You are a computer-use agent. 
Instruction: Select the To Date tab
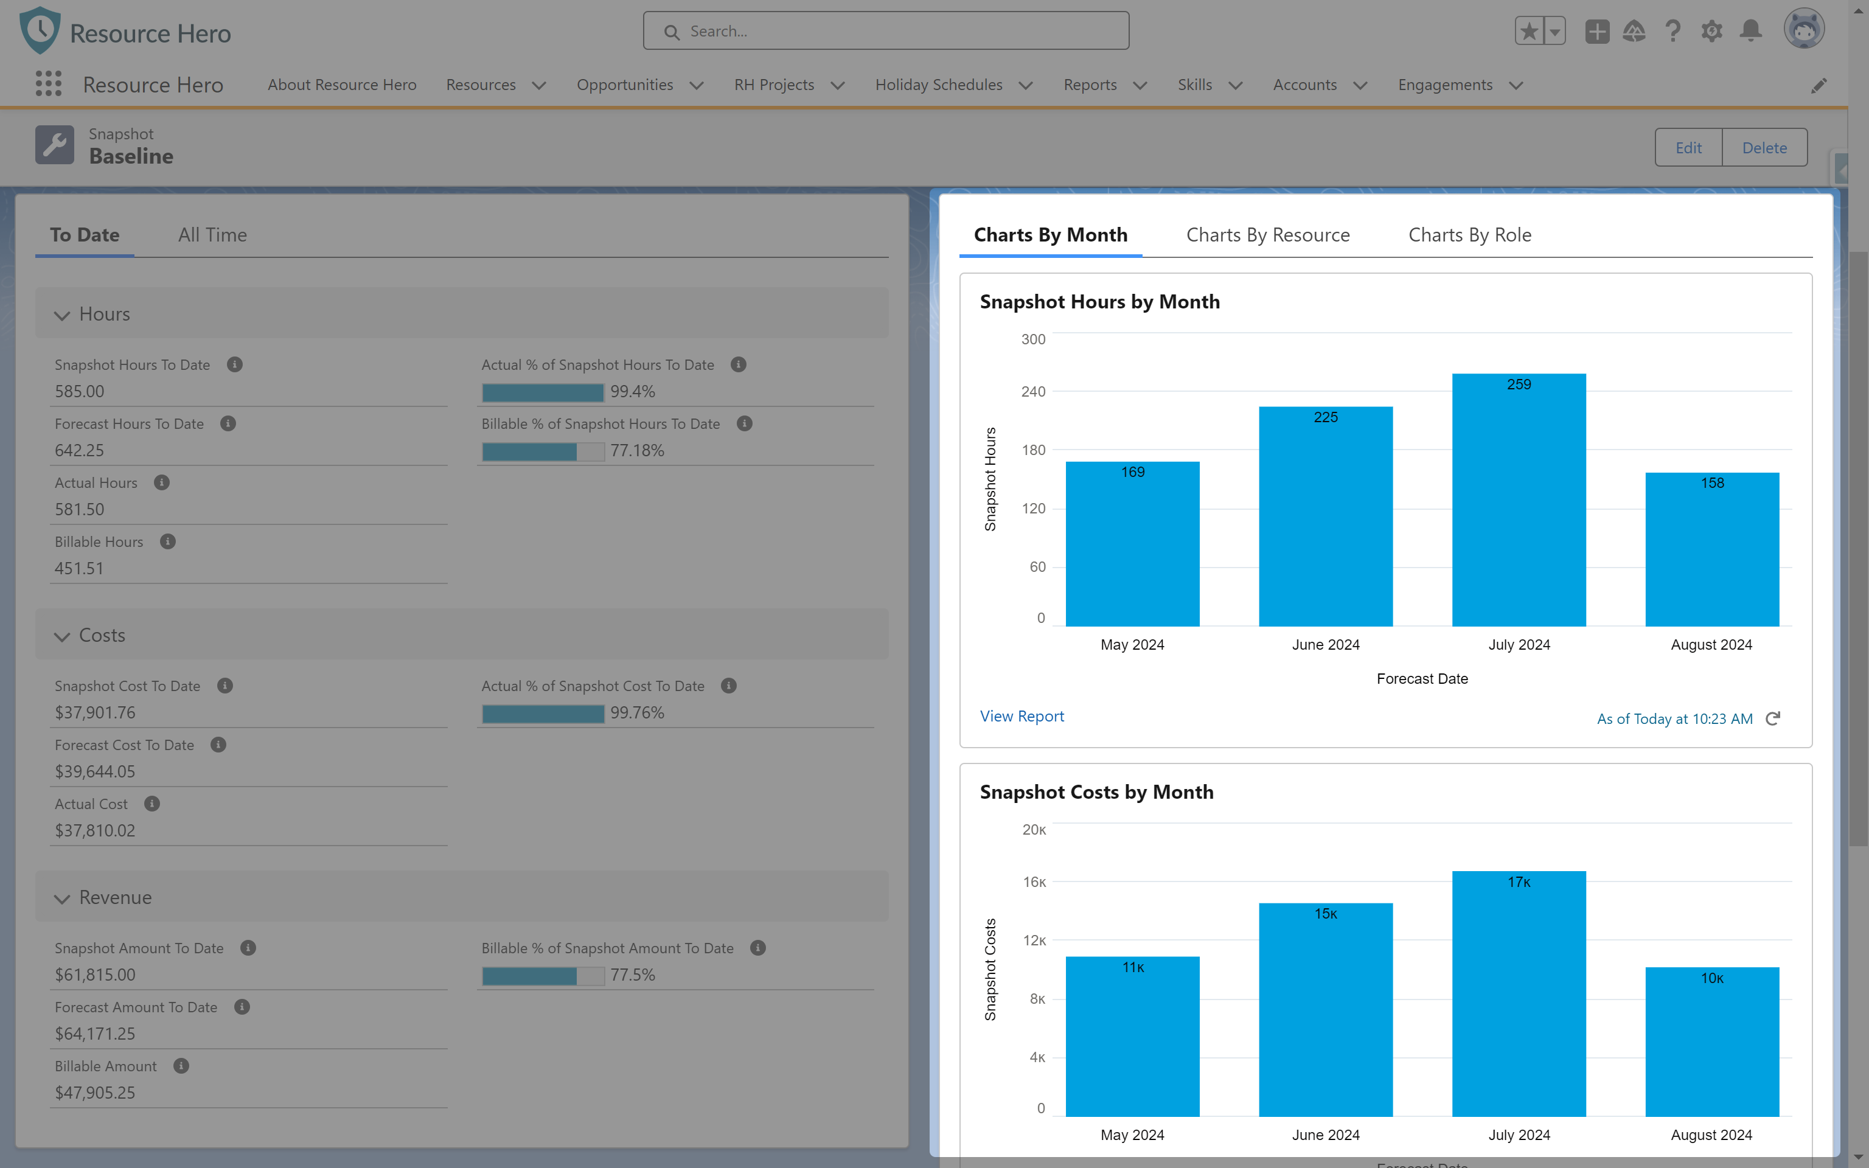coord(84,235)
